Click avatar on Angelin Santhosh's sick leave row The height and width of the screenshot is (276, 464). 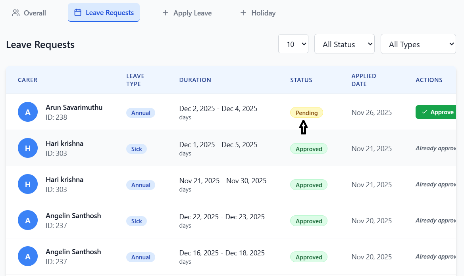pos(28,220)
